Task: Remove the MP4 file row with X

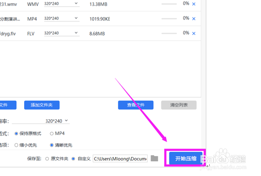Action: click(194, 19)
